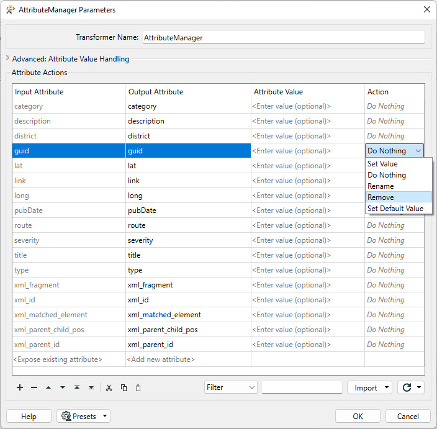Click the Presets gear icon
This screenshot has height=429, width=437.
[x=66, y=416]
